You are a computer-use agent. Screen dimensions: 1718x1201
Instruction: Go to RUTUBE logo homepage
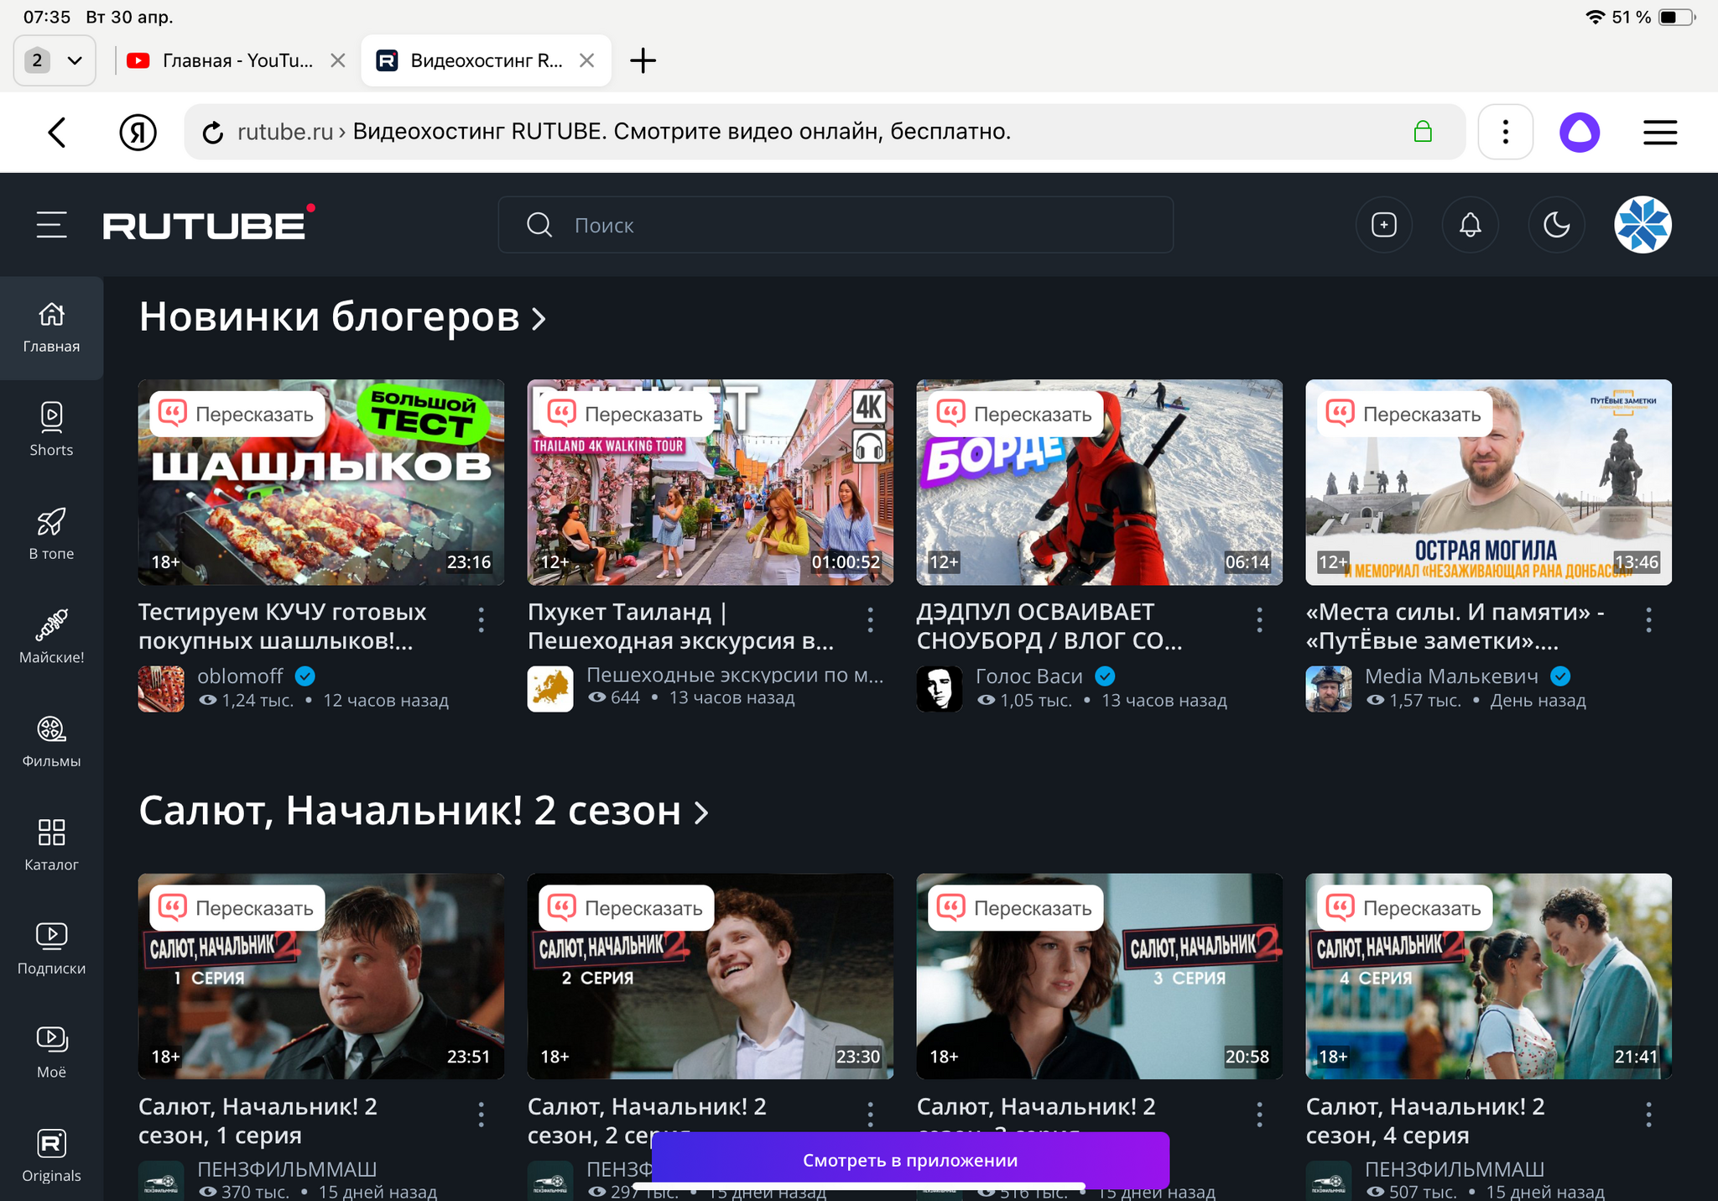coord(208,223)
